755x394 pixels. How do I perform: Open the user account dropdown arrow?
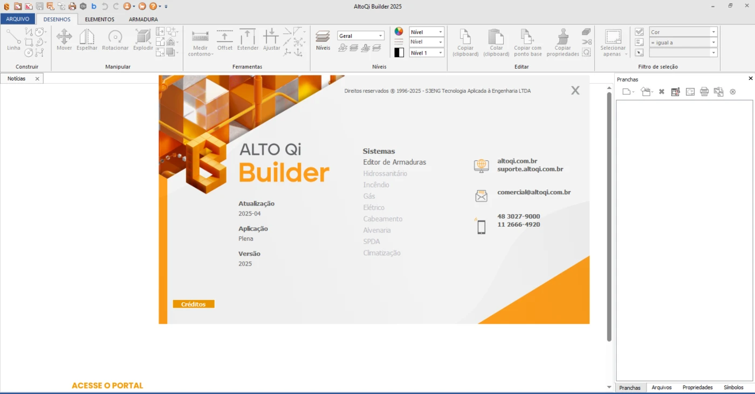[x=134, y=6]
